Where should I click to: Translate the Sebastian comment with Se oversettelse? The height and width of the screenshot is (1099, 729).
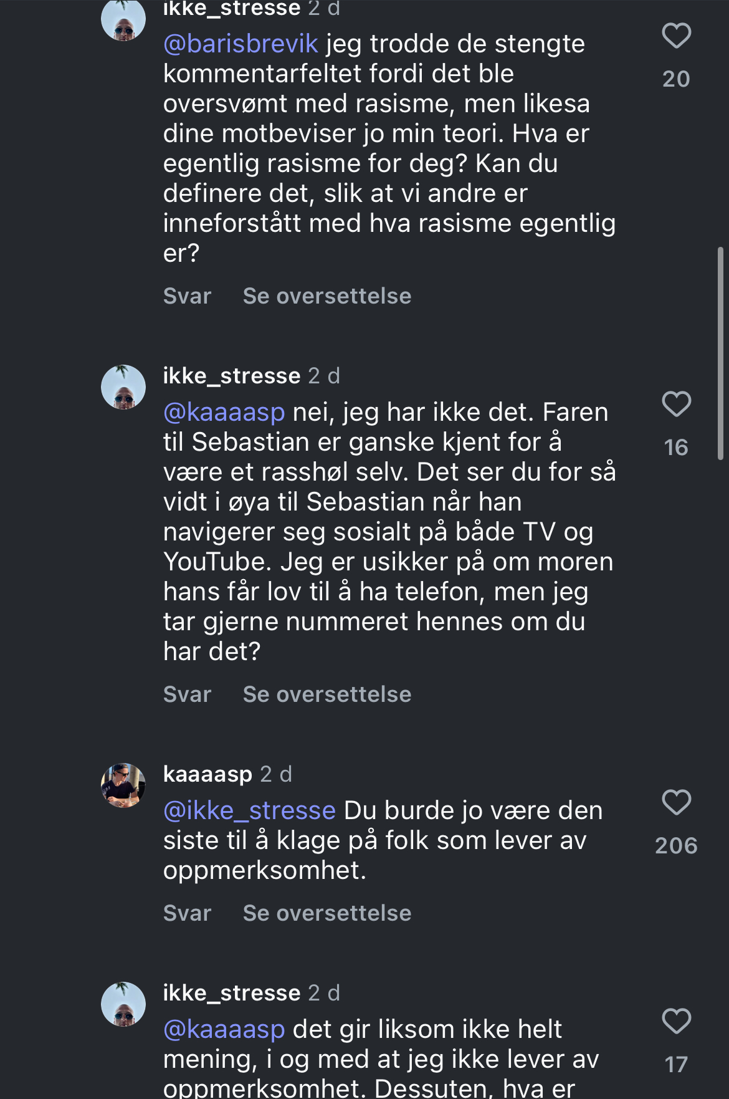[327, 694]
